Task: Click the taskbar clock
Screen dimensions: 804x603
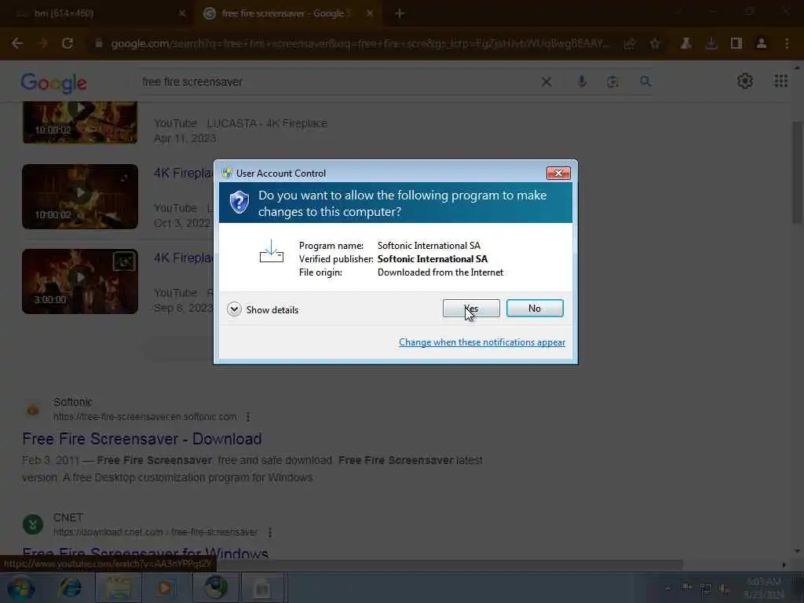Action: [763, 588]
